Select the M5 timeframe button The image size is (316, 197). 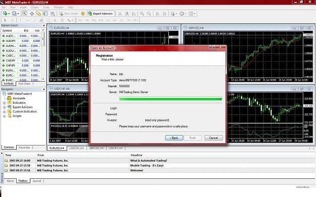87,20
